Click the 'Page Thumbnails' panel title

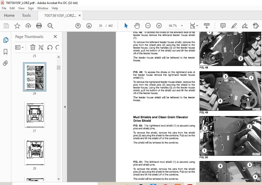coord(29,36)
